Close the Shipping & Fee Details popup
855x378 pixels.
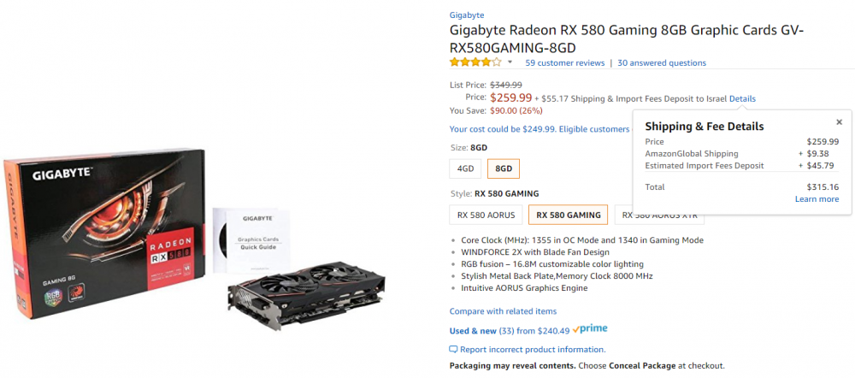[839, 122]
